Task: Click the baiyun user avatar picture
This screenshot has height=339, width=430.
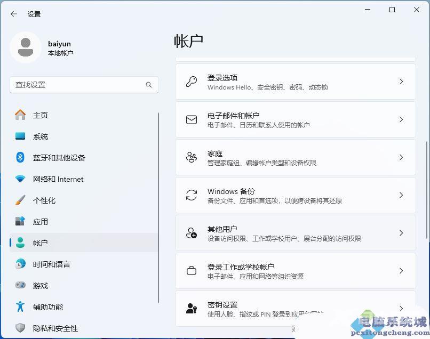Action: tap(25, 47)
